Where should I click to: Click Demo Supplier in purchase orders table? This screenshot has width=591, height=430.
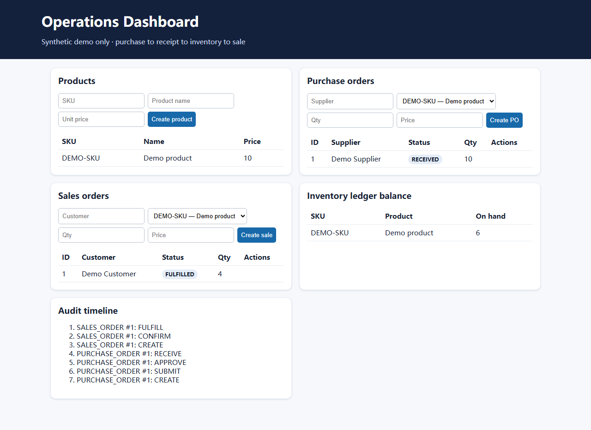pyautogui.click(x=356, y=159)
